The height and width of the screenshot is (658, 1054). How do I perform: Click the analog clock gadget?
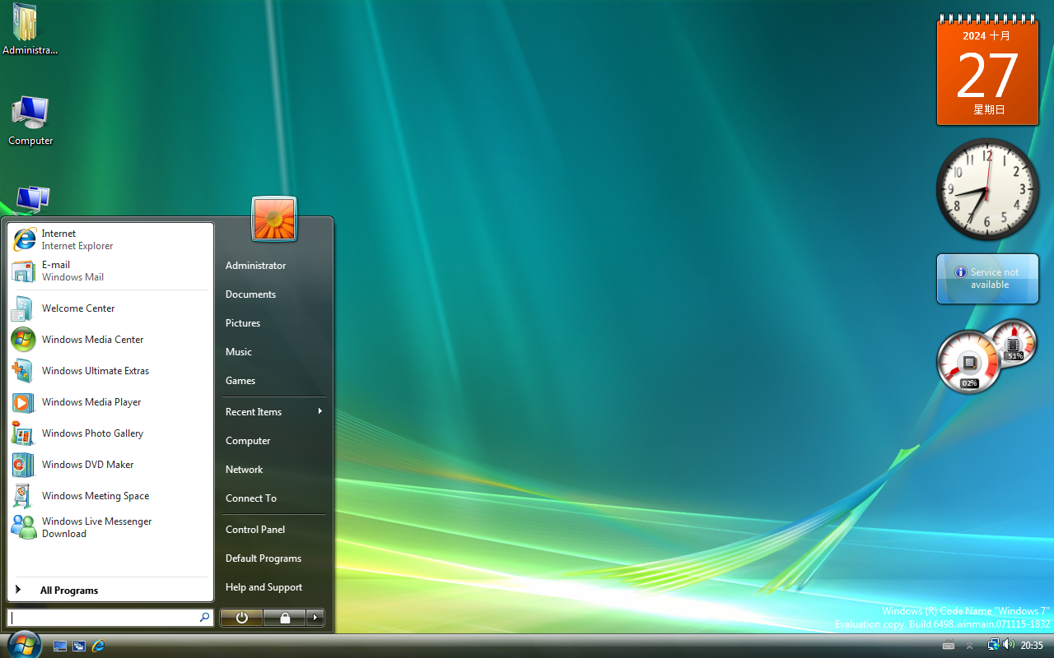(x=987, y=189)
